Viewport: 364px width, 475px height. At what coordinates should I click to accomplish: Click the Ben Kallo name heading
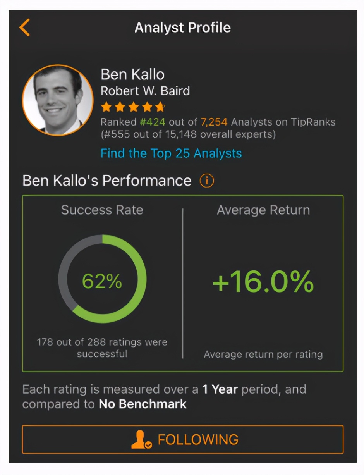coord(132,74)
